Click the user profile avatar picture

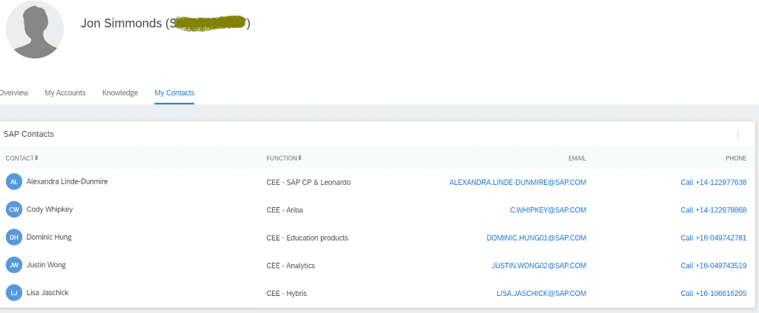tap(35, 30)
